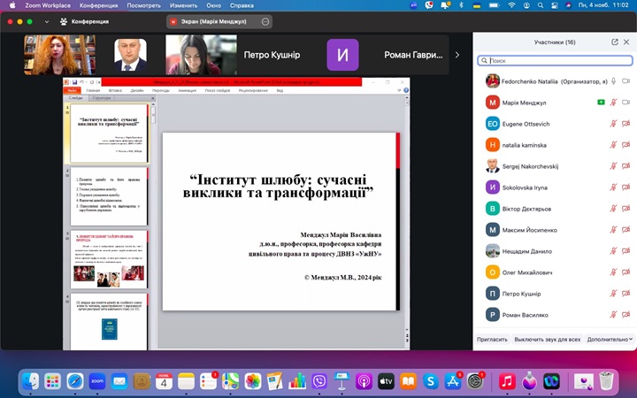Toggle Марія Менджул's camera icon
Viewport: 637px width, 398px height.
pos(625,103)
